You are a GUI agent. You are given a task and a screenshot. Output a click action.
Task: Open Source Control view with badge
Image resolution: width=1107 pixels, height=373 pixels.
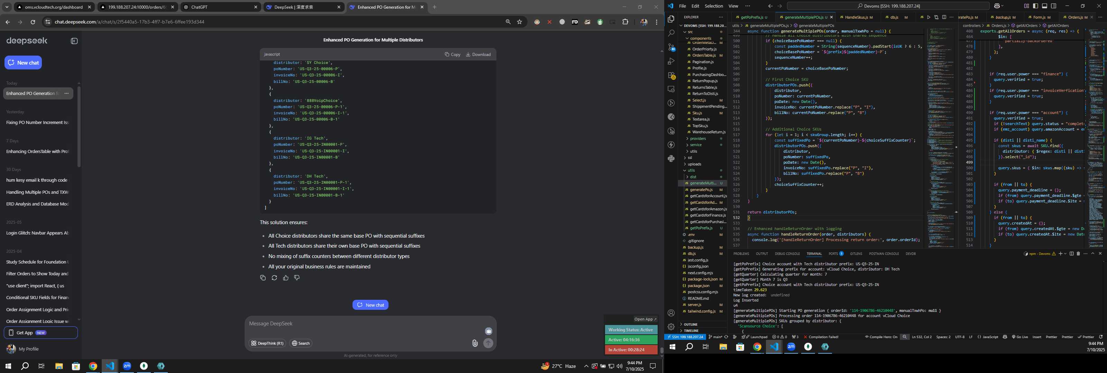tap(671, 47)
